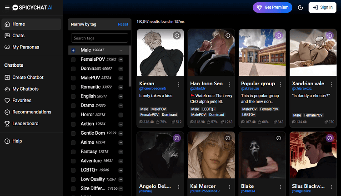Open info icon on Kai Mercer card
Image resolution: width=341 pixels, height=196 pixels.
[x=228, y=138]
